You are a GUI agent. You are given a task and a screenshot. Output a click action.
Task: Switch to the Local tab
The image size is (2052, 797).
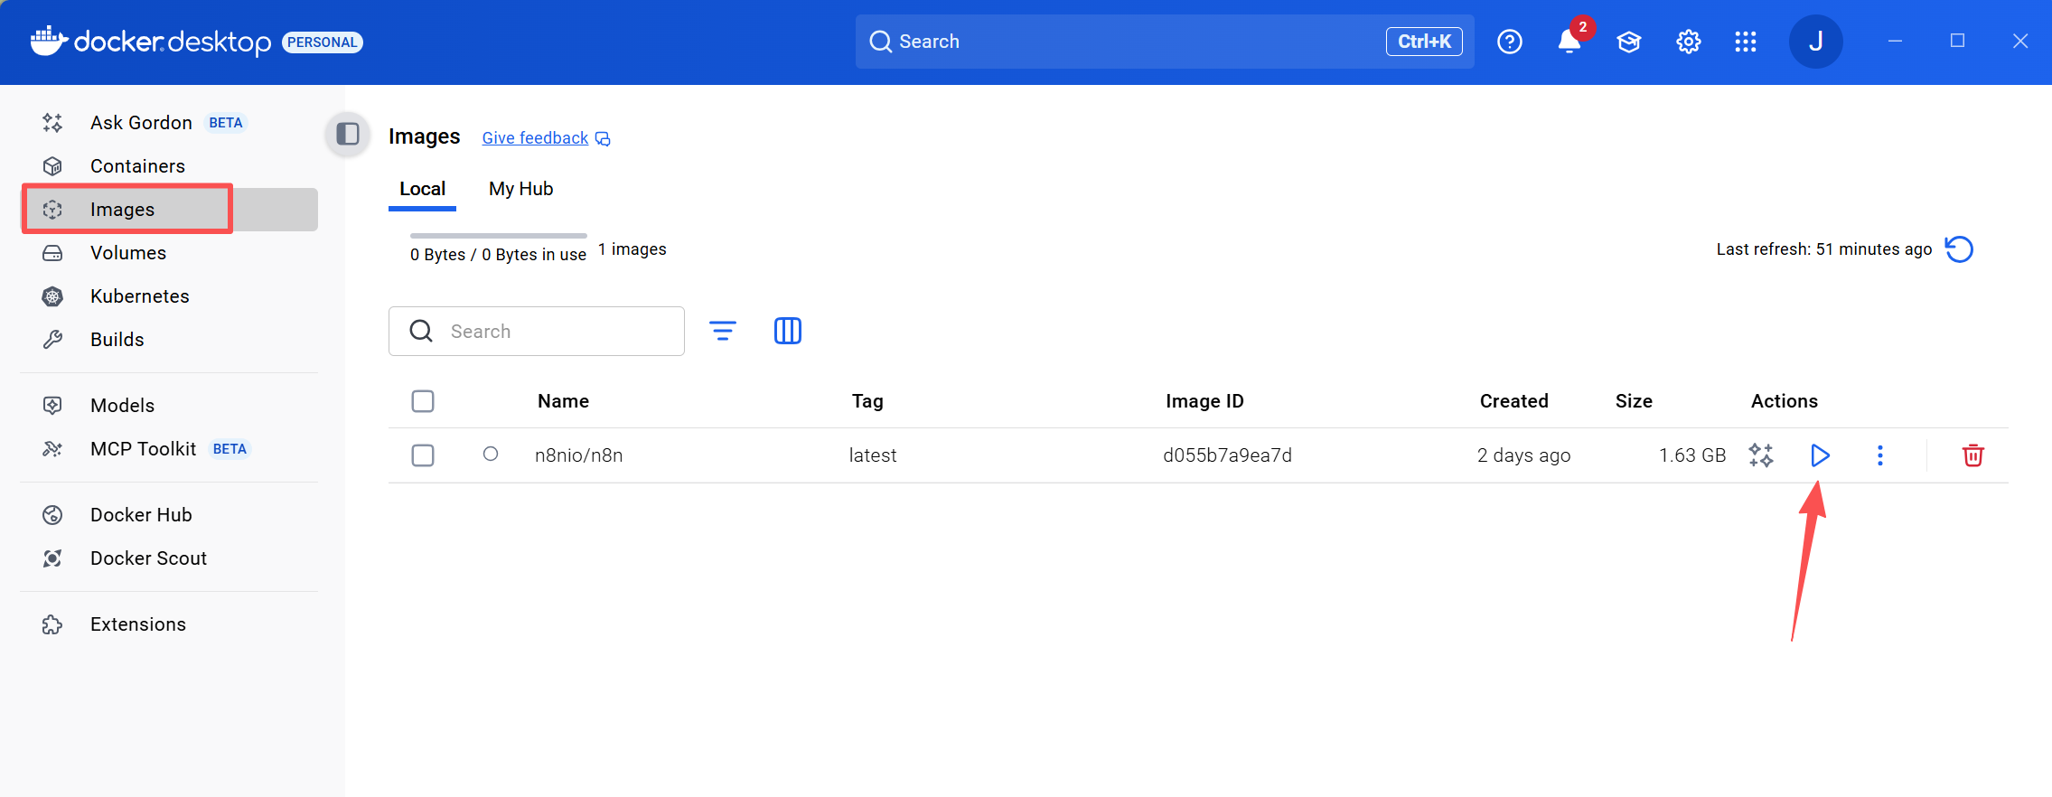point(422,189)
